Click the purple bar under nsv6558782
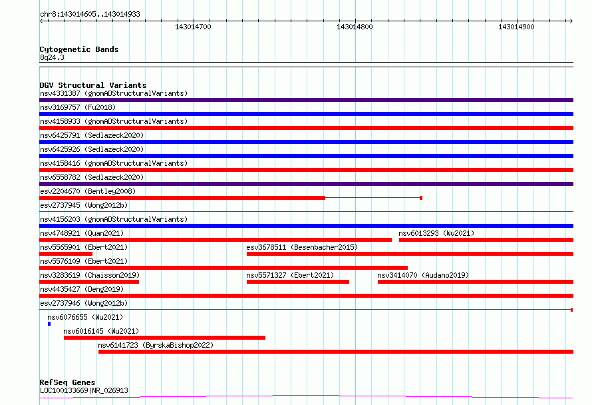The width and height of the screenshot is (592, 405). click(306, 184)
